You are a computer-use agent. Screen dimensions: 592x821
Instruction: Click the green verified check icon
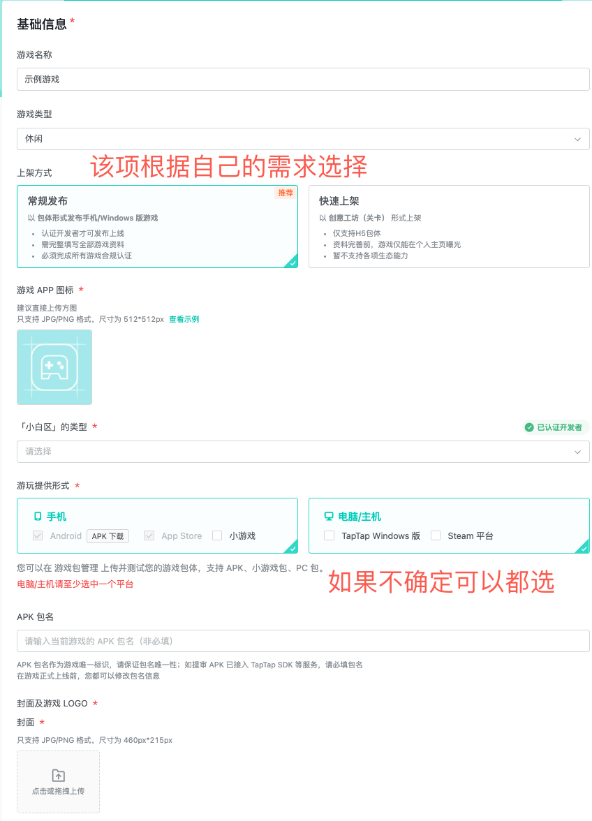tap(529, 427)
